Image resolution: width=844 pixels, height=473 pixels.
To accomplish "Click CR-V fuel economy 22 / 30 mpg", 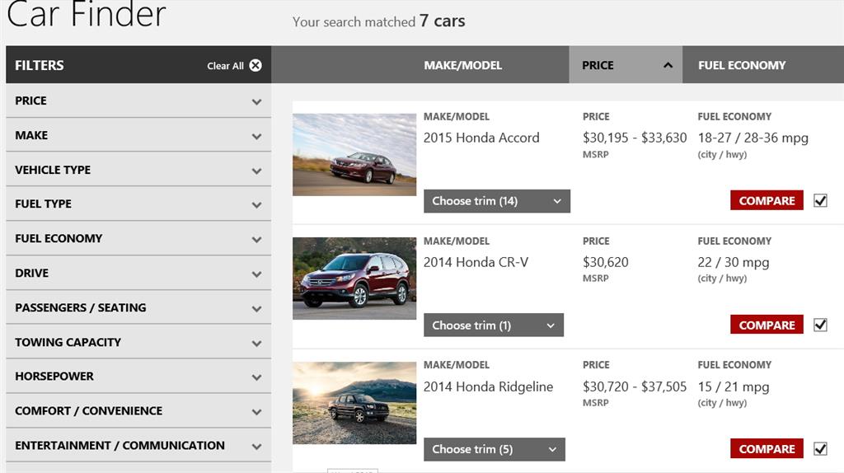I will 733,262.
